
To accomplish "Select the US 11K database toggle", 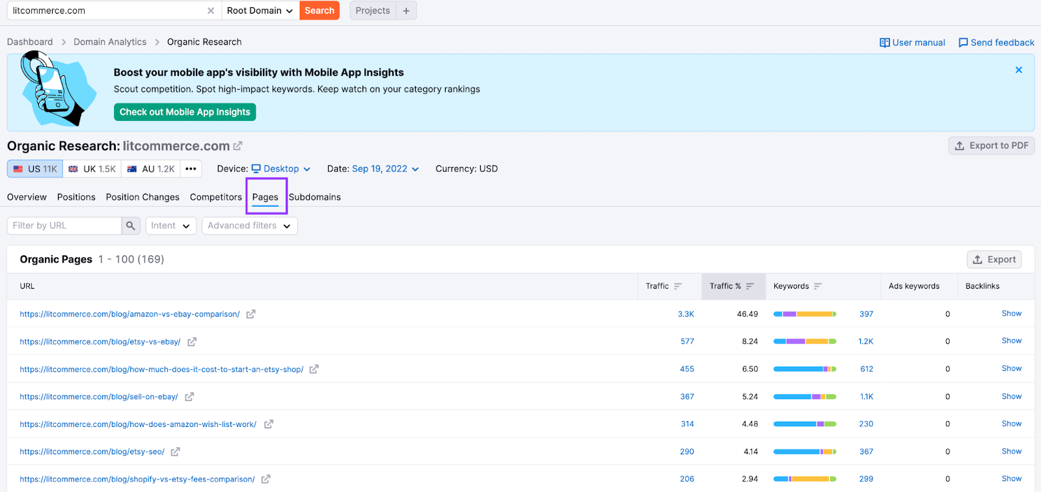I will click(36, 169).
